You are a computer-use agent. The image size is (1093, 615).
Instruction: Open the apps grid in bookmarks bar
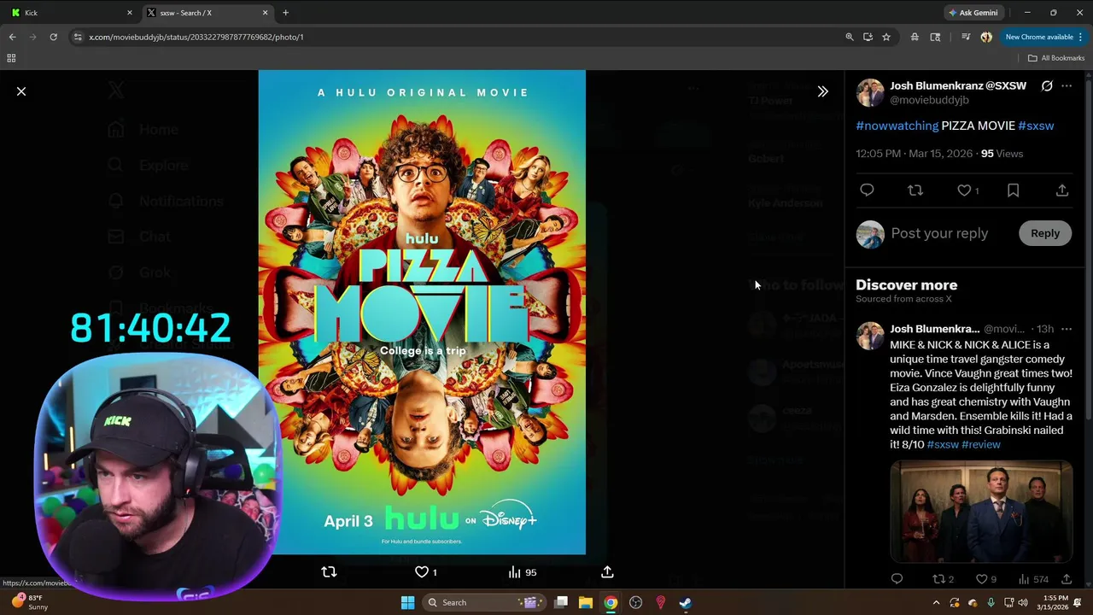(11, 58)
